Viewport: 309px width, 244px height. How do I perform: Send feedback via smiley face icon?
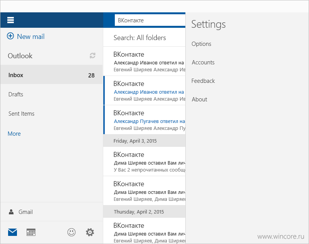pyautogui.click(x=71, y=232)
